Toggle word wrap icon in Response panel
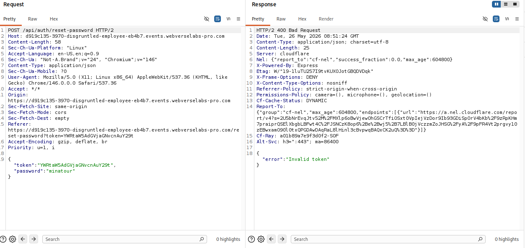This screenshot has width=525, height=248. [496, 19]
